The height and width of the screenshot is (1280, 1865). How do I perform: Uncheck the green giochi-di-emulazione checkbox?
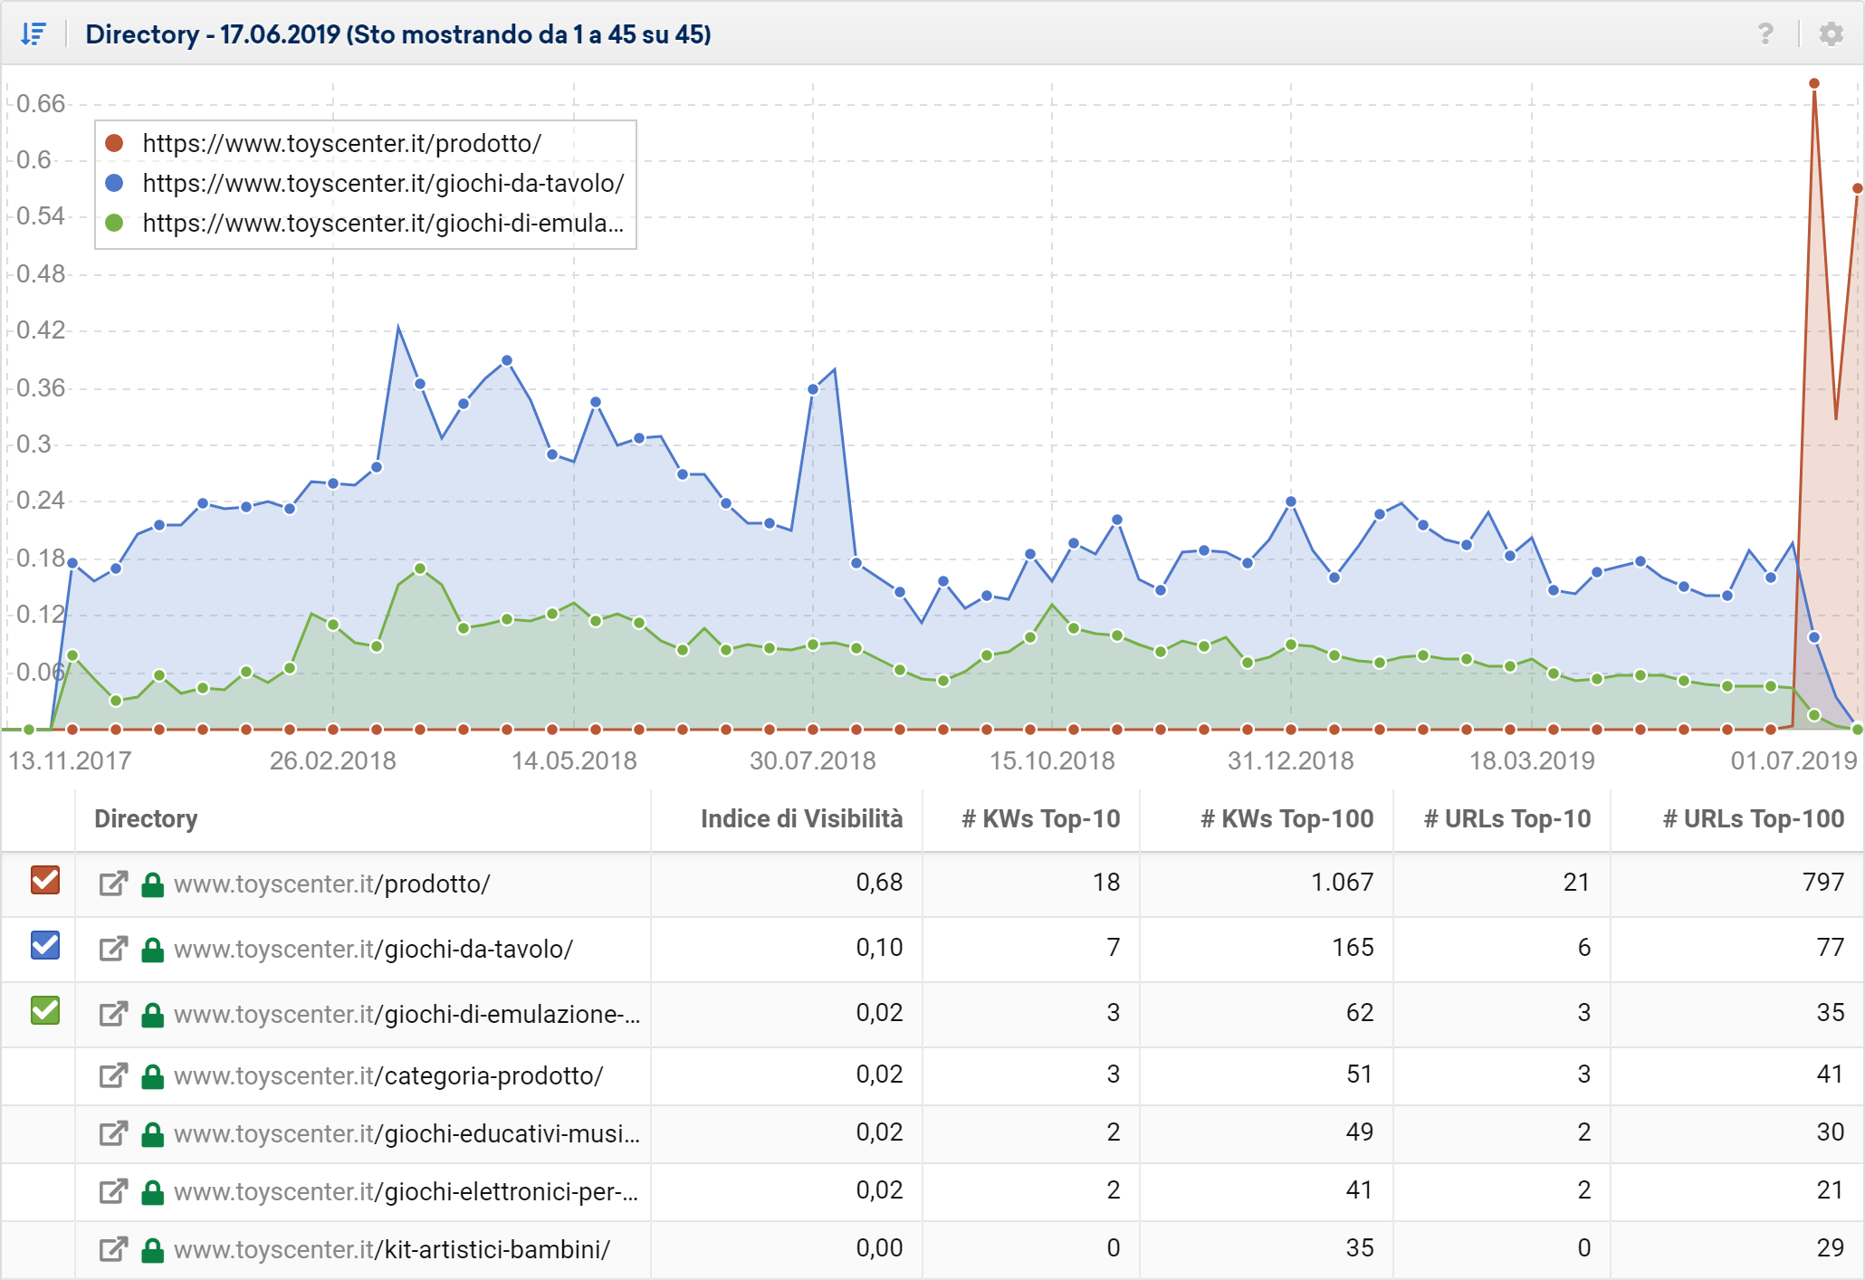(45, 1010)
